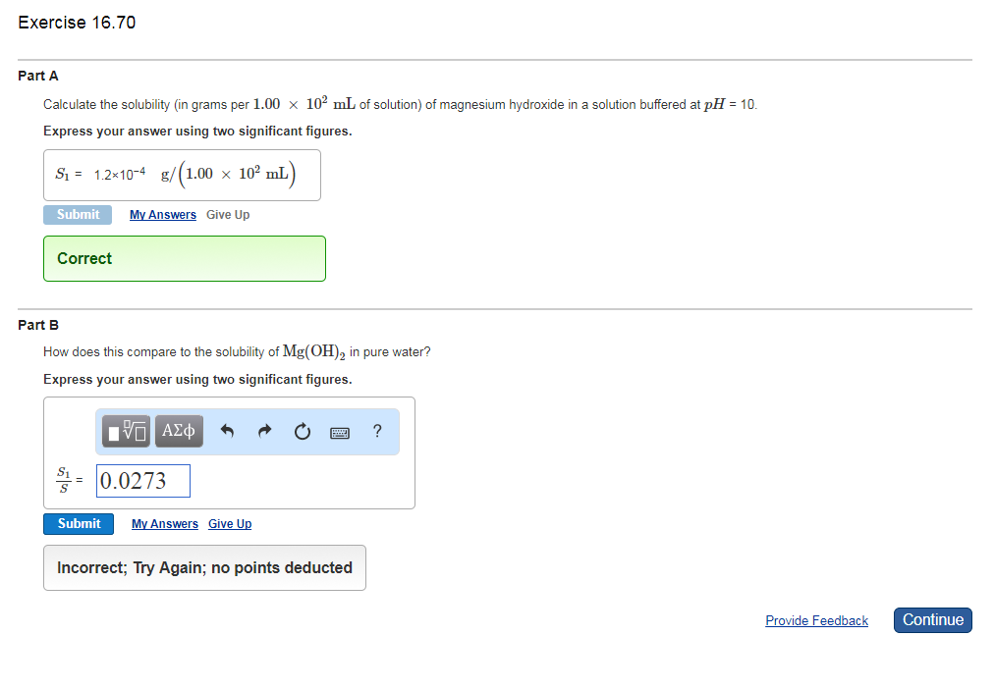995x689 pixels.
Task: Click Give Up in Part B
Action: [229, 523]
